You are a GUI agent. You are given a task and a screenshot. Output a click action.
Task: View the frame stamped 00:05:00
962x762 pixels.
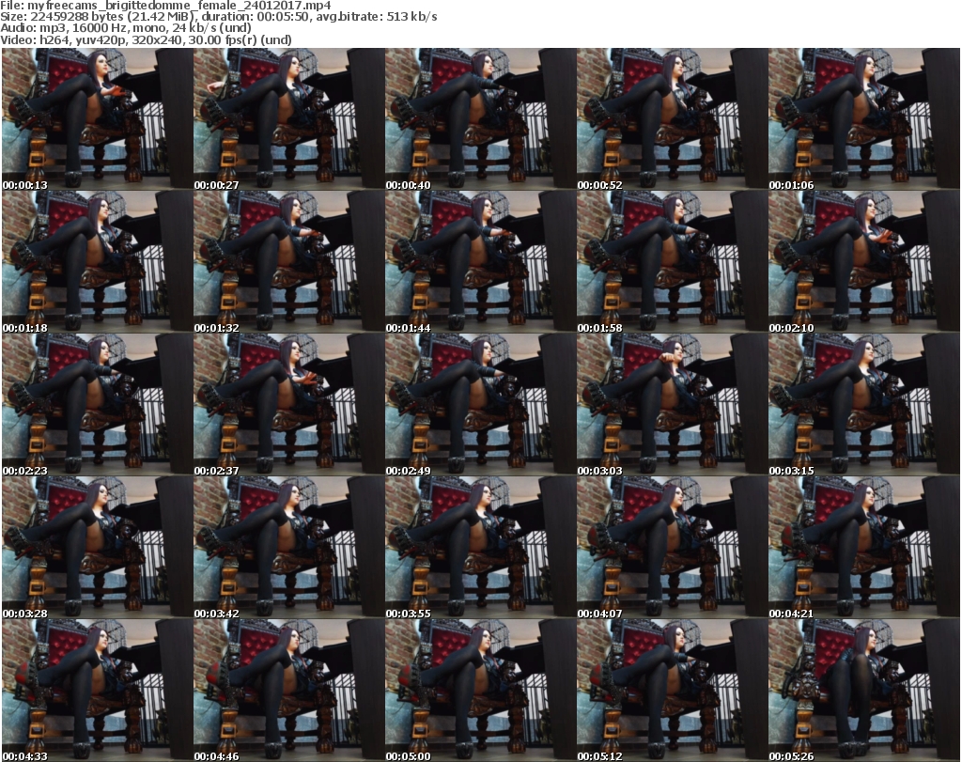(x=480, y=691)
